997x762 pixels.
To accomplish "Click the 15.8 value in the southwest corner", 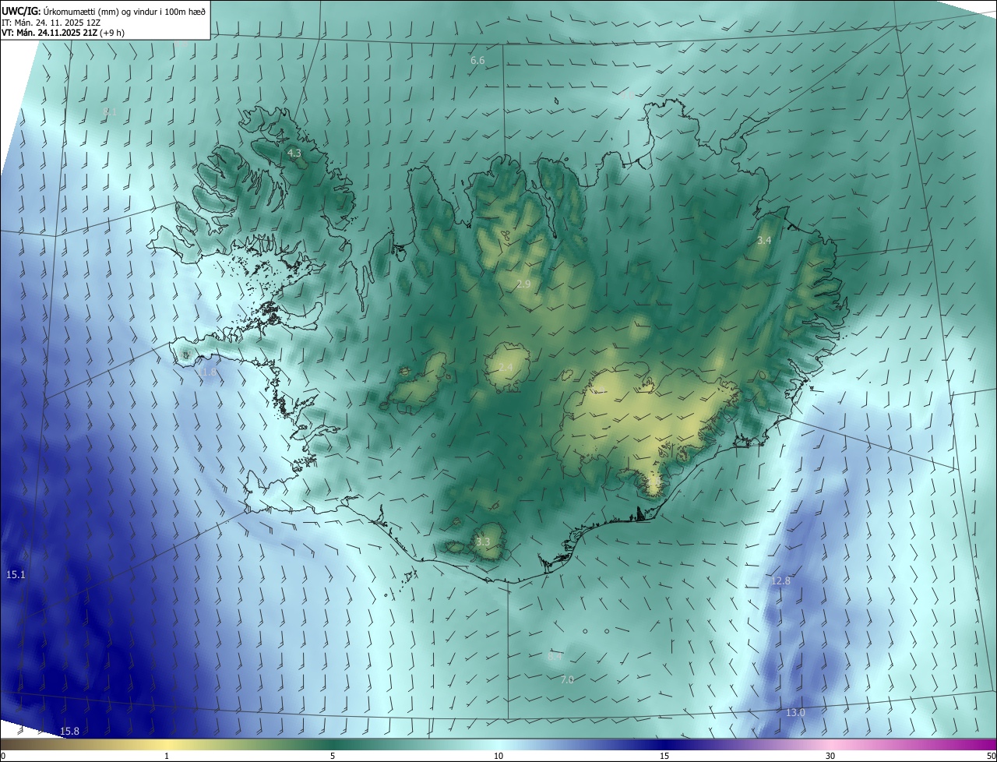I will click(x=70, y=731).
